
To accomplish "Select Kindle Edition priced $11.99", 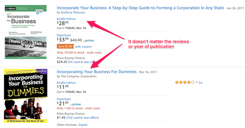I will 66,83.
